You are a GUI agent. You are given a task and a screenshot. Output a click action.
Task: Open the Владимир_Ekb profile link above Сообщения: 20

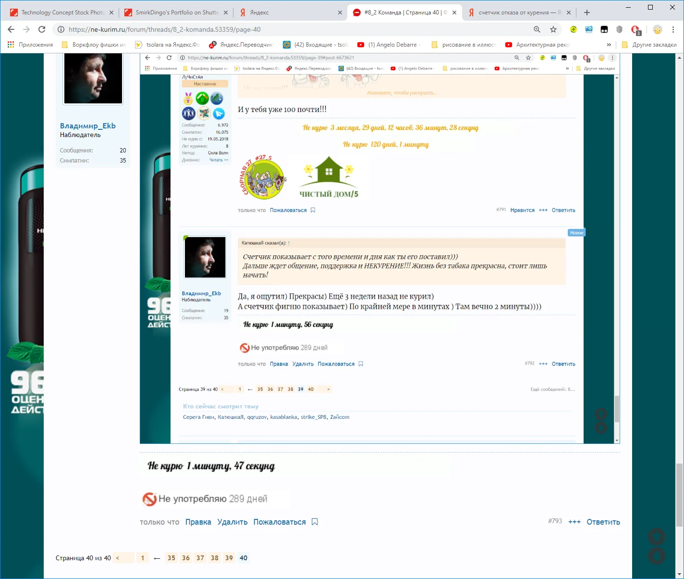pos(88,126)
